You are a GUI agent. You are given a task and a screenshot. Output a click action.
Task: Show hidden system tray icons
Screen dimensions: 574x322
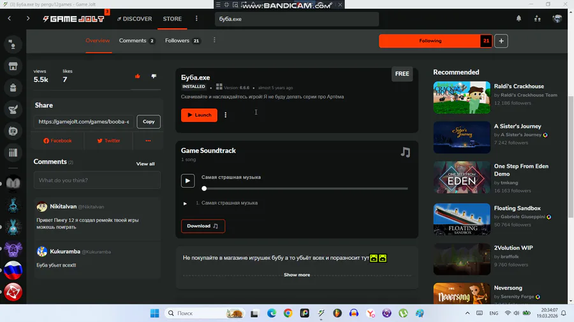pos(467,313)
